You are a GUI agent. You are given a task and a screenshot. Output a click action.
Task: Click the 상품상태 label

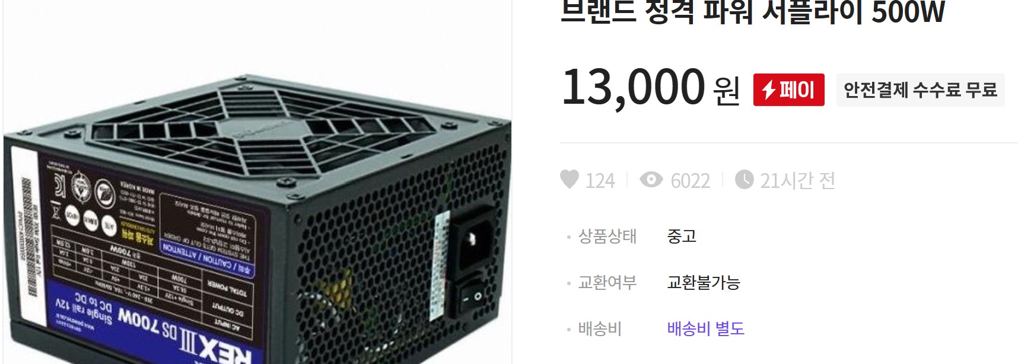[607, 236]
